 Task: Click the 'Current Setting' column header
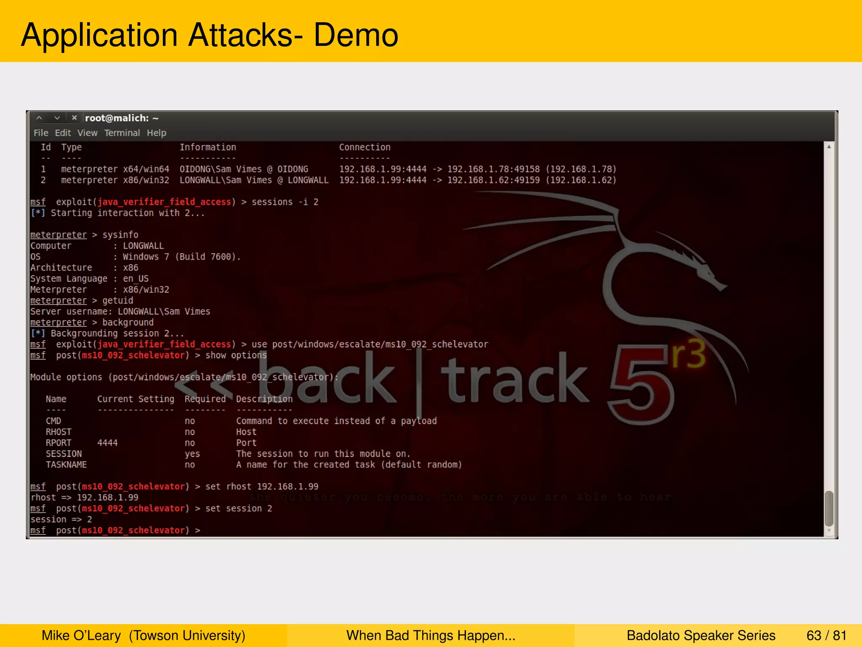point(136,399)
